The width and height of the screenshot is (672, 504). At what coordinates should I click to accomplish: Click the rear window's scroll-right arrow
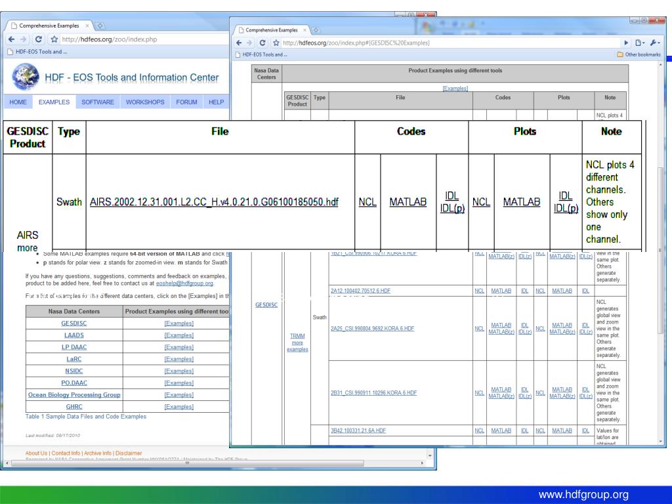[x=422, y=463]
